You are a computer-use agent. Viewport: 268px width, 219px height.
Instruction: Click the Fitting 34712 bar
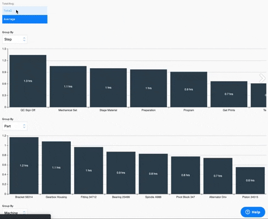[89, 170]
